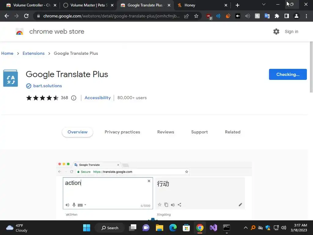
Task: Open Chrome Web Store settings gear
Action: click(276, 32)
